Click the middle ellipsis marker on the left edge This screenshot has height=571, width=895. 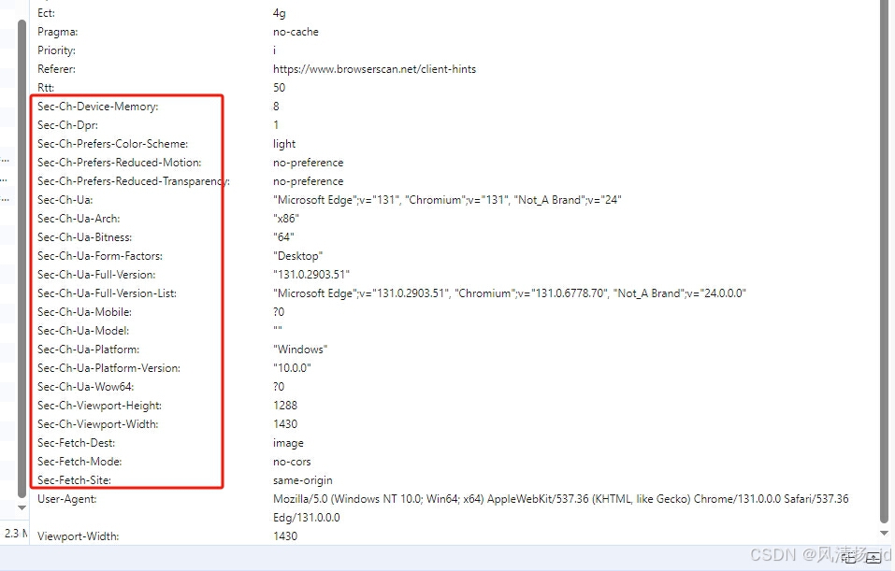6,178
